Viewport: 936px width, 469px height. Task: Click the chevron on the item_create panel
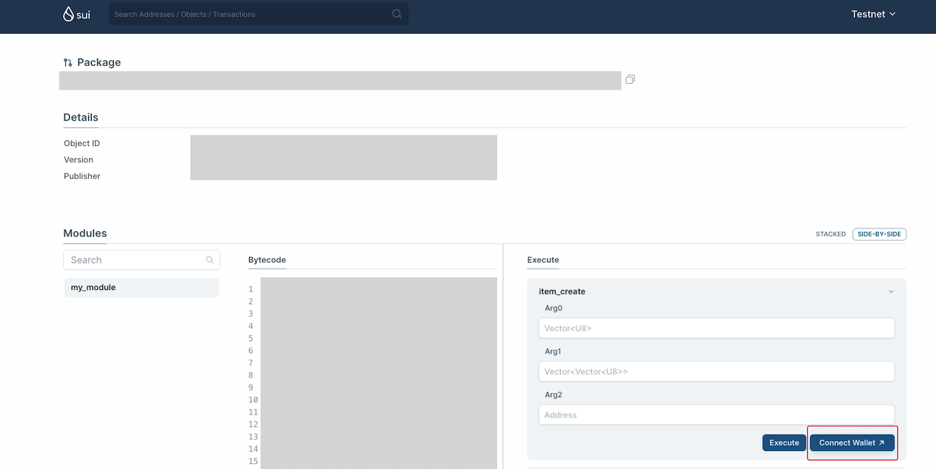tap(891, 291)
